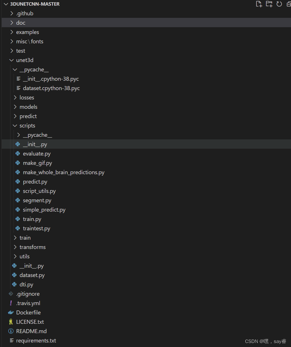The height and width of the screenshot is (347, 291).
Task: Open segment.py file
Action: [x=37, y=201]
